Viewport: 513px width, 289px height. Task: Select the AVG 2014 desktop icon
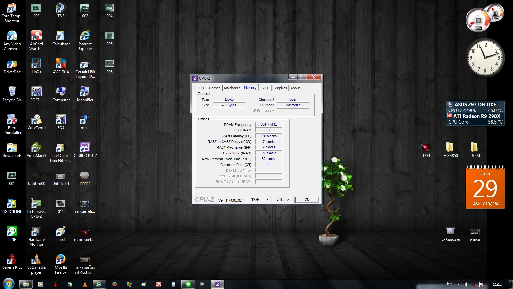click(x=61, y=66)
